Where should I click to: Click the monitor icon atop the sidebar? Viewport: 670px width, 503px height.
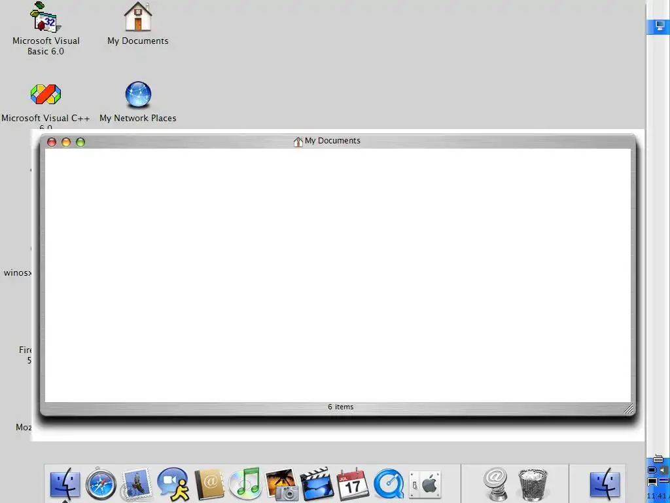tap(661, 26)
